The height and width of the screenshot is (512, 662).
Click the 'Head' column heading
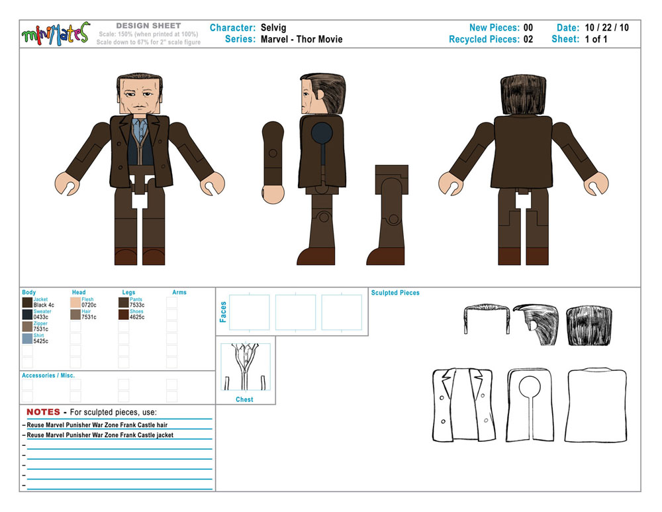[79, 292]
